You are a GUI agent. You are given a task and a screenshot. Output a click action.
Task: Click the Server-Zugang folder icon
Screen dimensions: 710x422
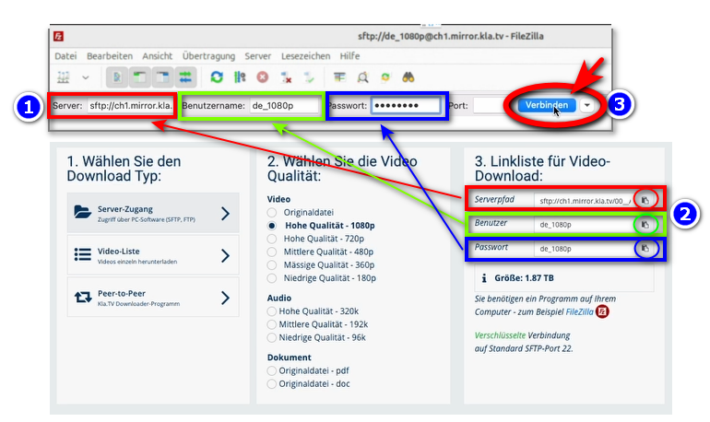coord(82,212)
